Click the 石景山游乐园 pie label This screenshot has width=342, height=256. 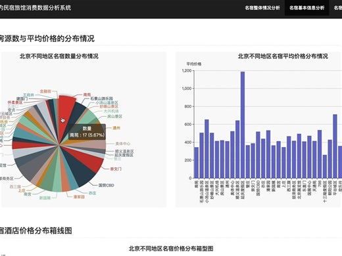point(101,98)
